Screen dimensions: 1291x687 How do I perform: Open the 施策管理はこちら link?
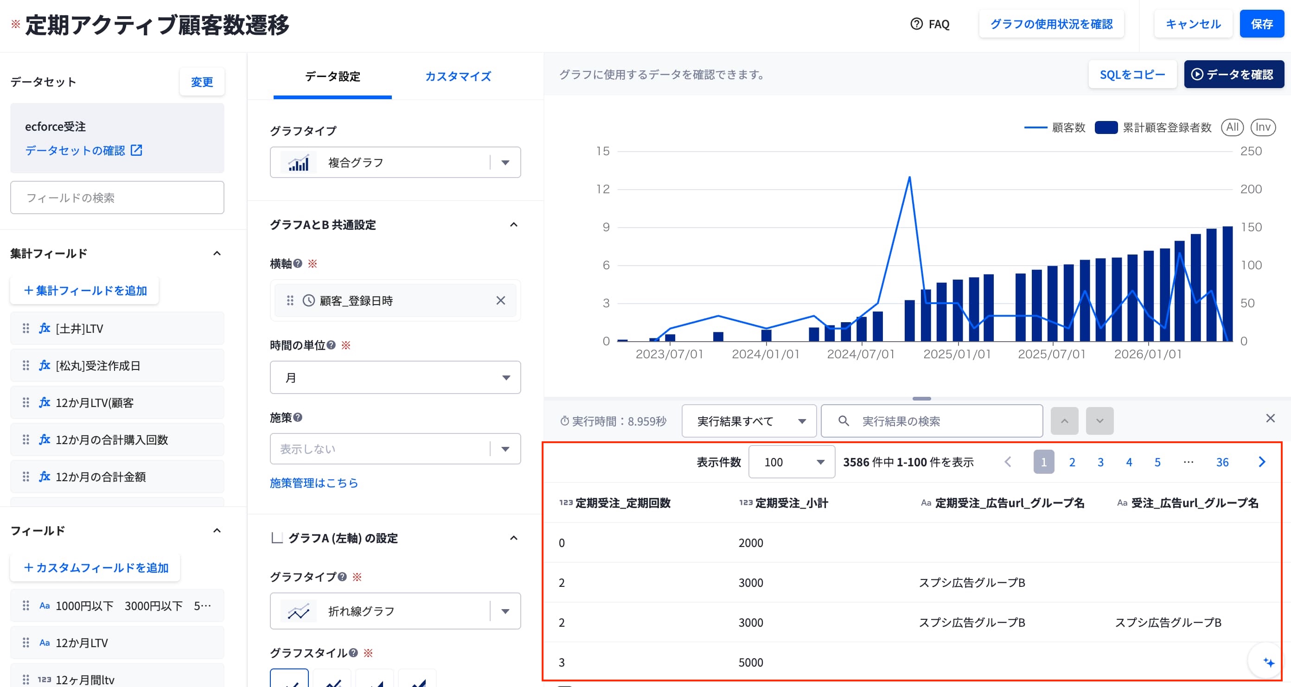314,483
